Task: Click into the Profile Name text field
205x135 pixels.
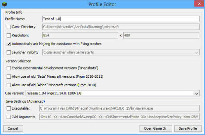Action: 121,19
